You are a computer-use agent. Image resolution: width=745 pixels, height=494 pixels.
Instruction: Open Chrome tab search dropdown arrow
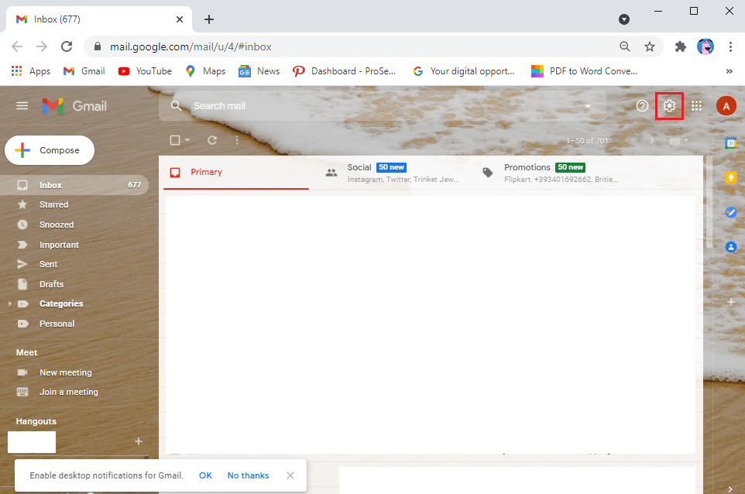pyautogui.click(x=624, y=19)
